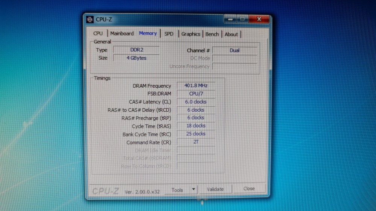Click the empty Row To Column field

pos(196,166)
